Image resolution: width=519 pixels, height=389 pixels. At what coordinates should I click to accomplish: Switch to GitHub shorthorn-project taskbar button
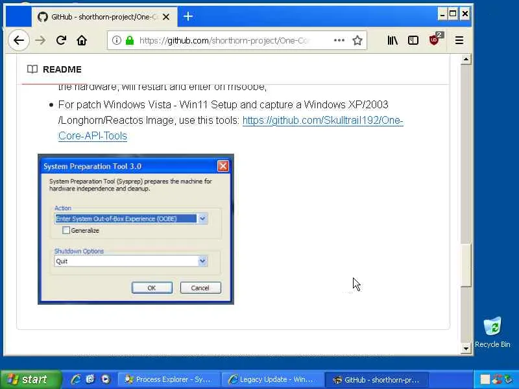click(377, 379)
